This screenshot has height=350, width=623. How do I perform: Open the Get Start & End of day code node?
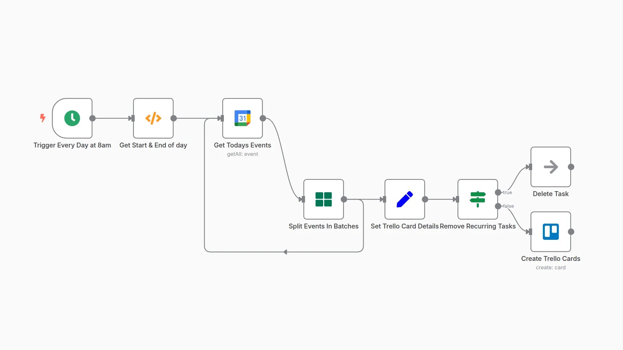click(153, 118)
